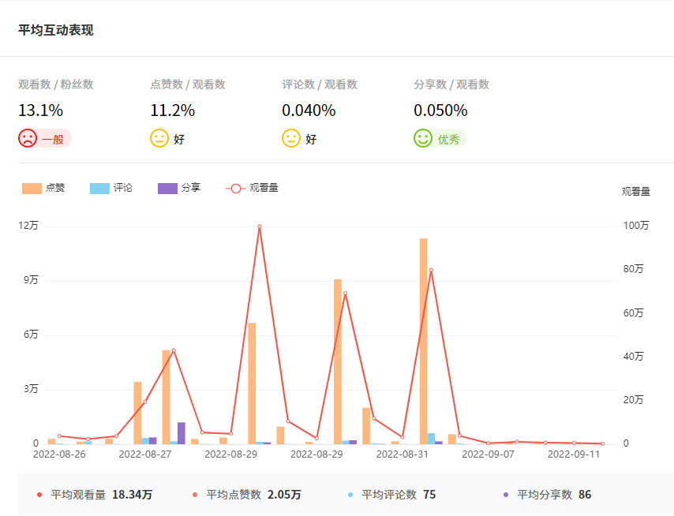Click the purple 分享 bar near 2022-08-27
The width and height of the screenshot is (674, 516).
(x=182, y=433)
